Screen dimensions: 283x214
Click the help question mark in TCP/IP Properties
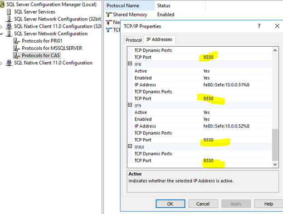point(259,26)
